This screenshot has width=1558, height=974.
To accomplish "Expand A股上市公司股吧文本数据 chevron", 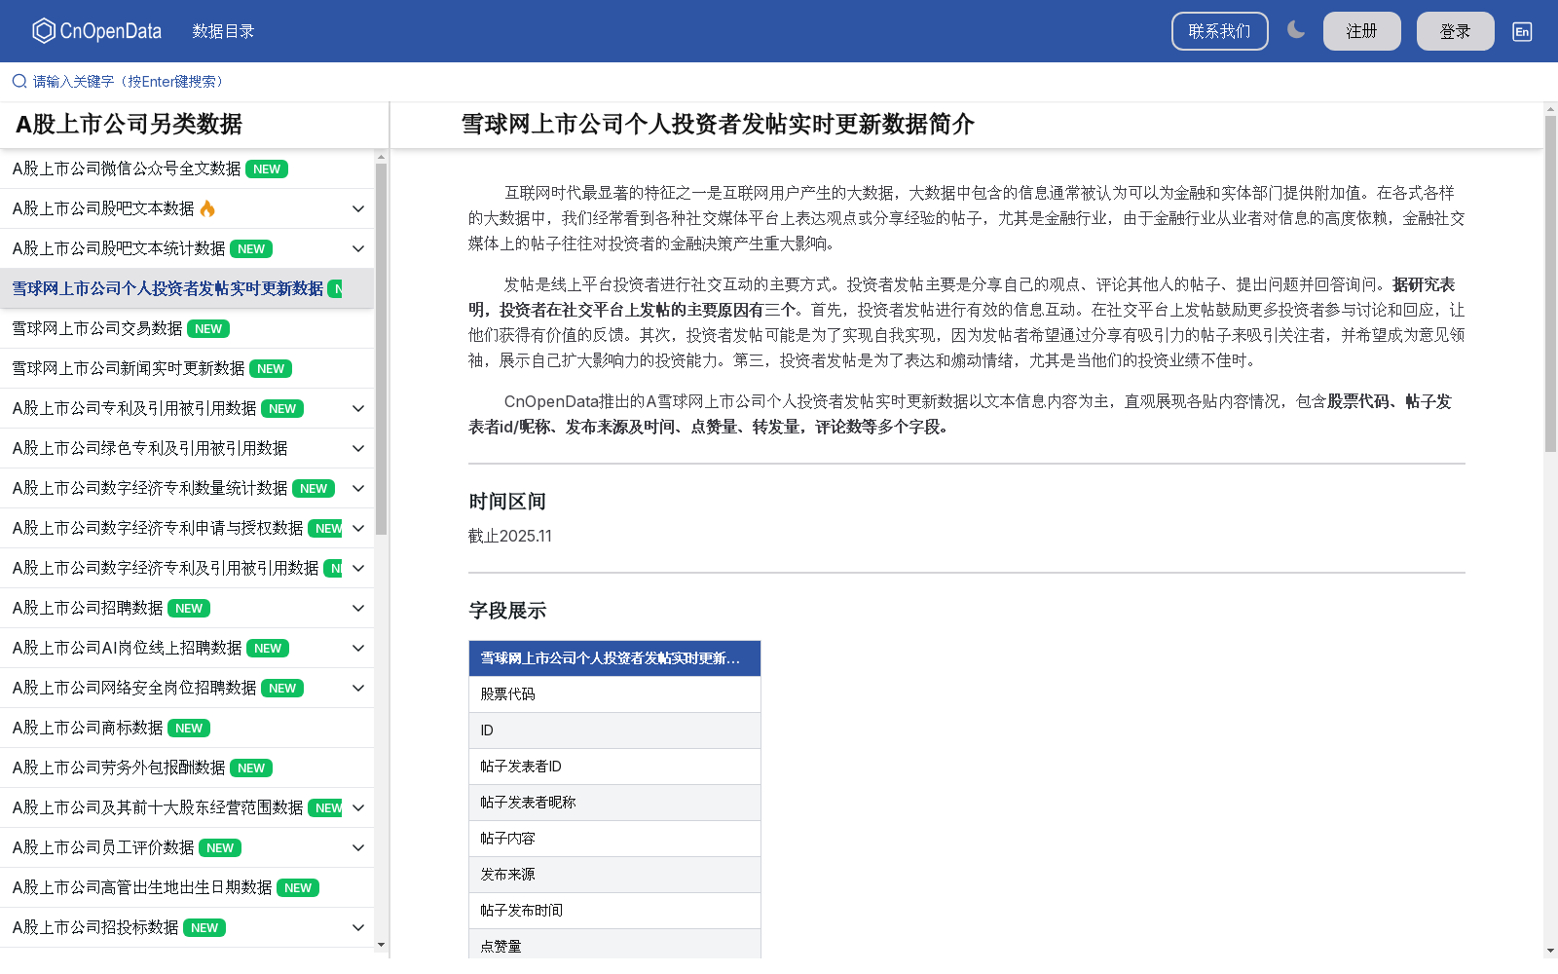I will (358, 208).
